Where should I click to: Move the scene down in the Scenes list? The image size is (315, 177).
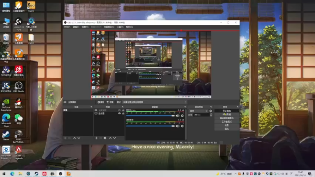click(x=79, y=138)
